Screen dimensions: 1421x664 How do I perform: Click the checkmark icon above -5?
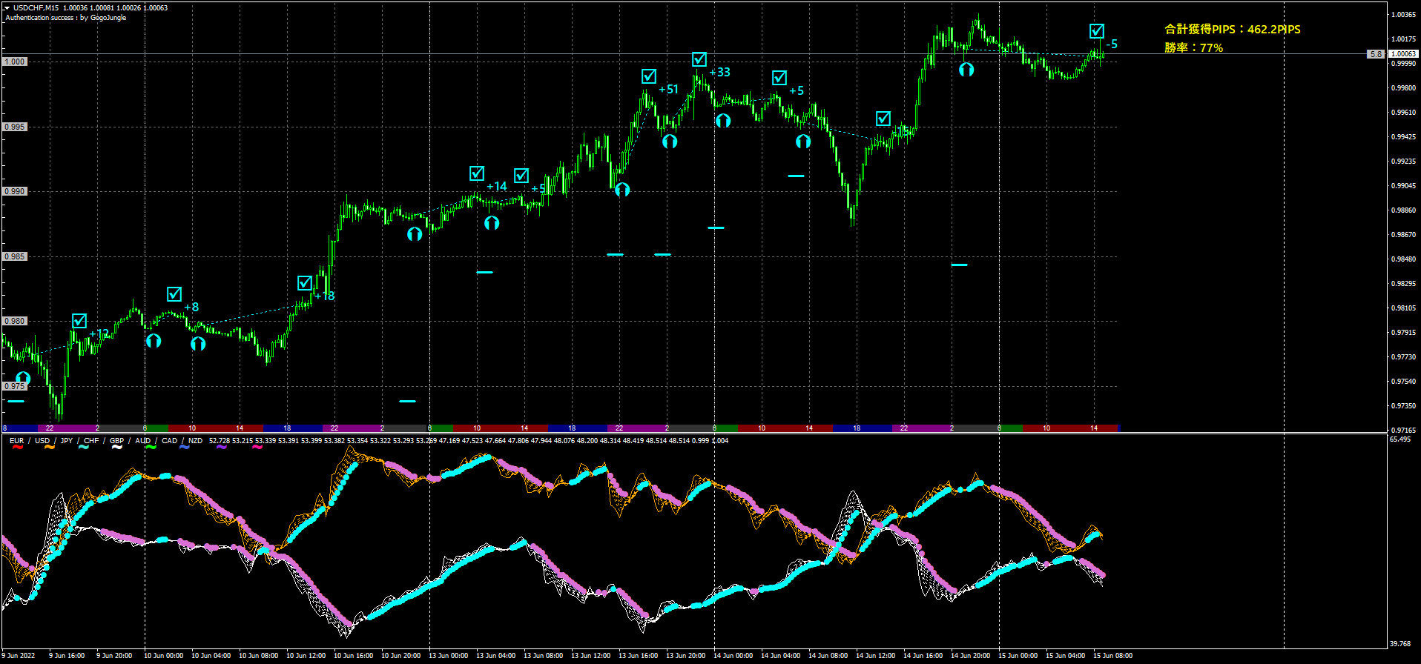tap(1097, 31)
